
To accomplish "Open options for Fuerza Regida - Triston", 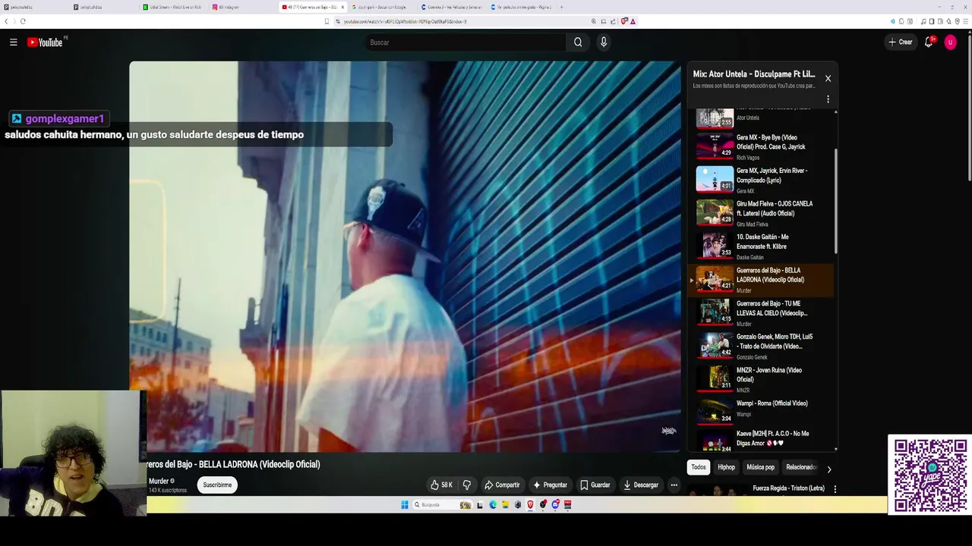I will (x=835, y=489).
